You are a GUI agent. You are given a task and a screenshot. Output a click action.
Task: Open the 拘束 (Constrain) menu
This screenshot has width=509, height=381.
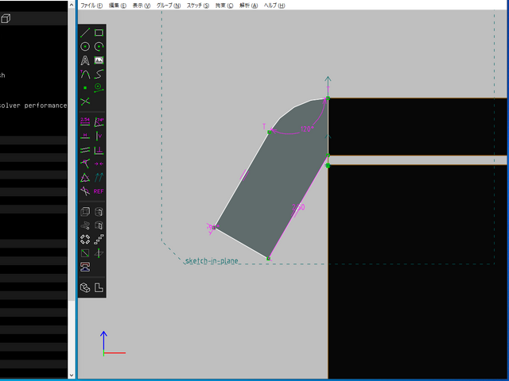(x=225, y=5)
